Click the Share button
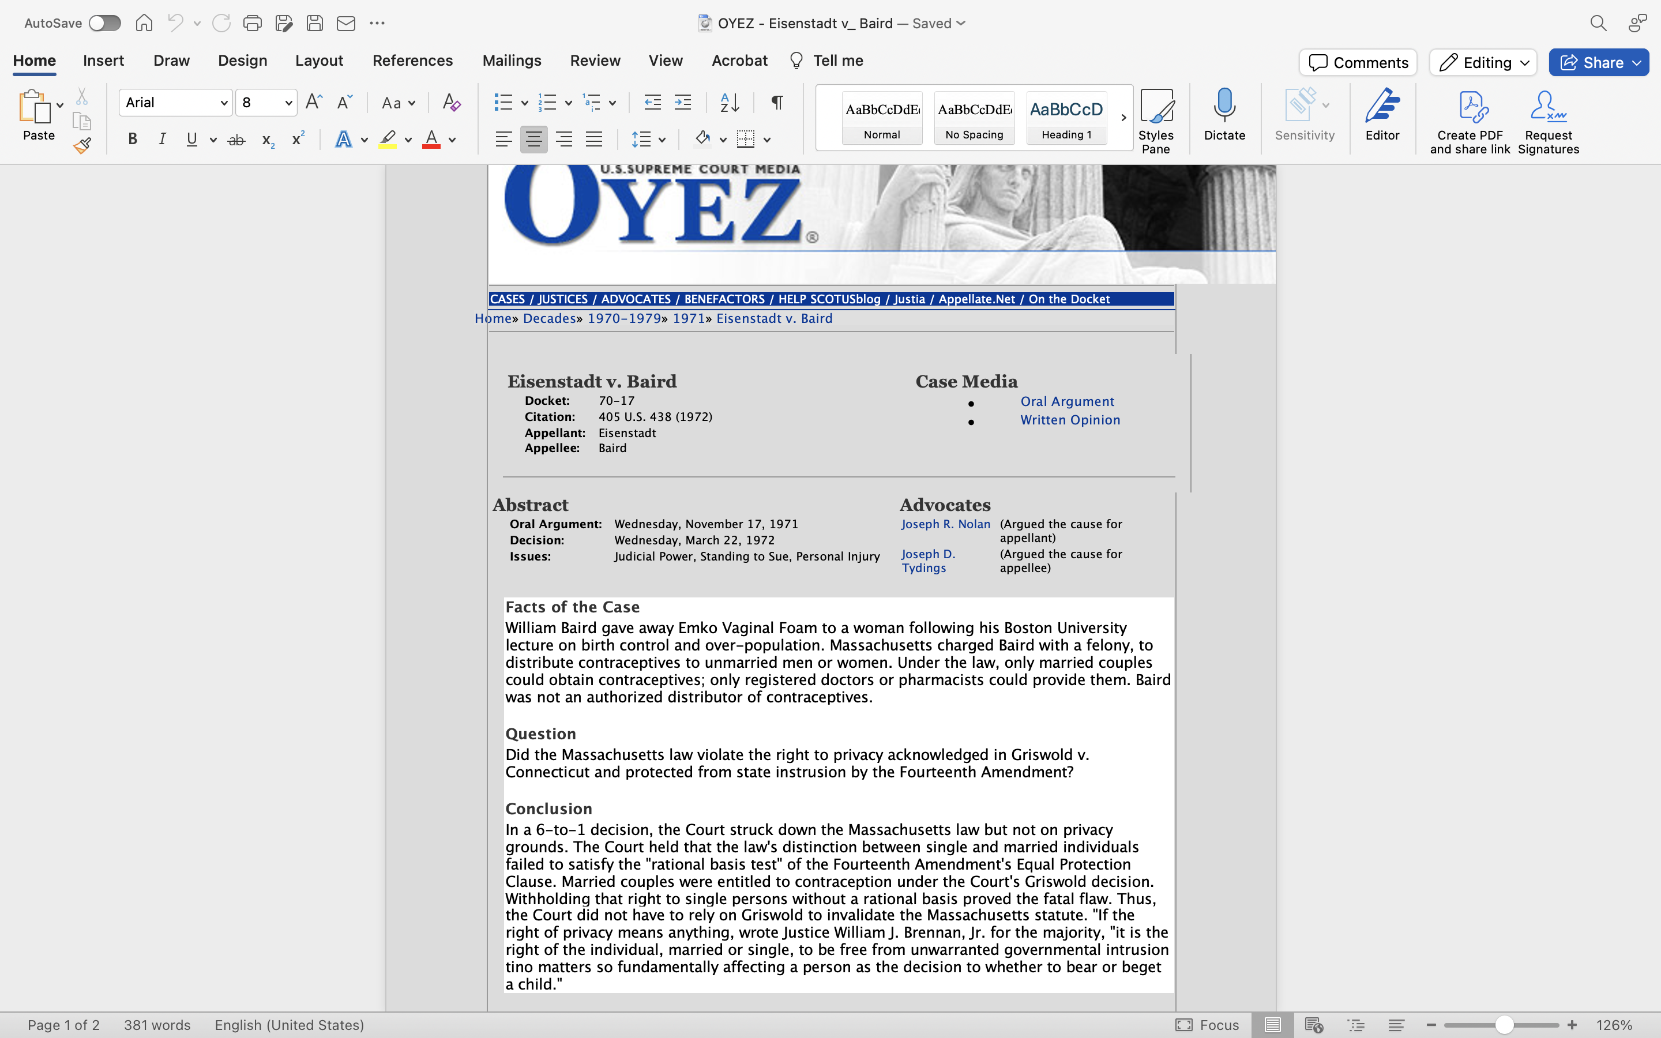1661x1038 pixels. click(1599, 62)
